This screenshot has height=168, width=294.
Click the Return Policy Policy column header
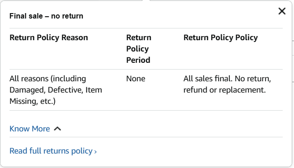[x=221, y=37]
